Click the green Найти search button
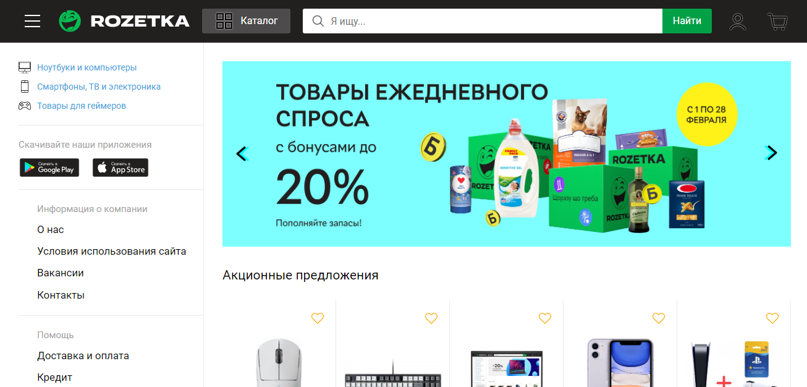This screenshot has width=807, height=387. click(687, 21)
